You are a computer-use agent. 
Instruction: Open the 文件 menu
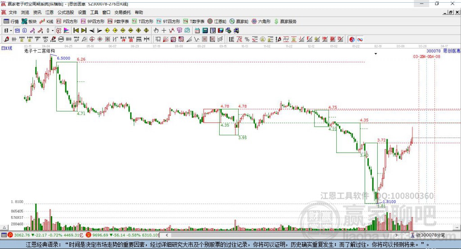pos(13,12)
